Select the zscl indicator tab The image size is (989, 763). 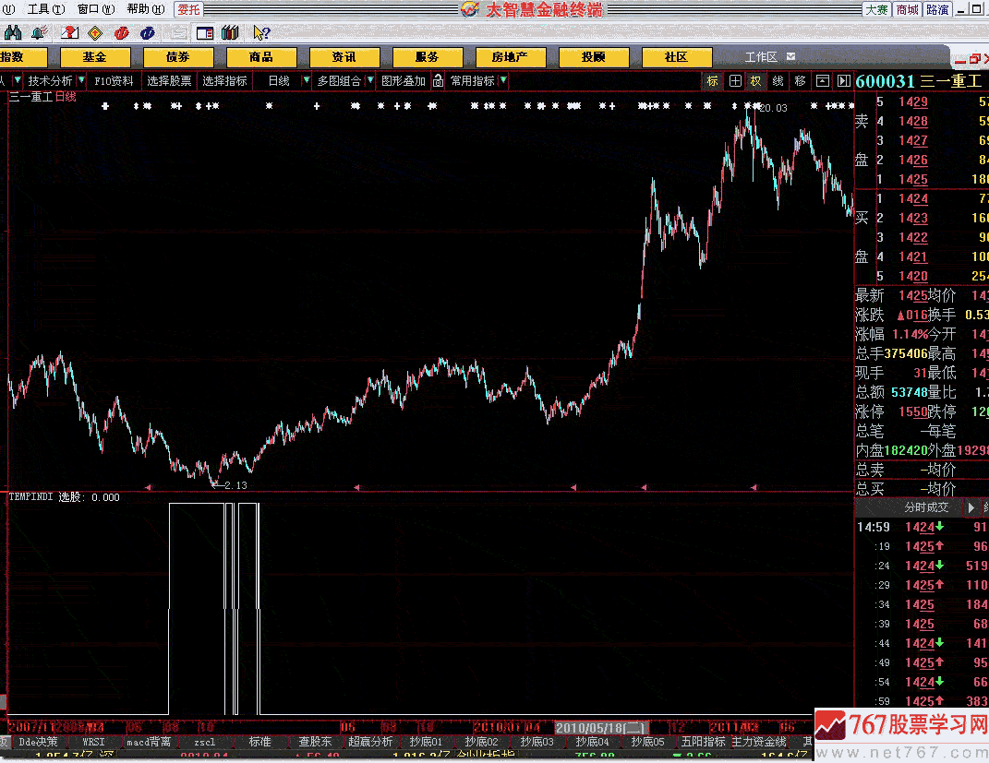[205, 742]
